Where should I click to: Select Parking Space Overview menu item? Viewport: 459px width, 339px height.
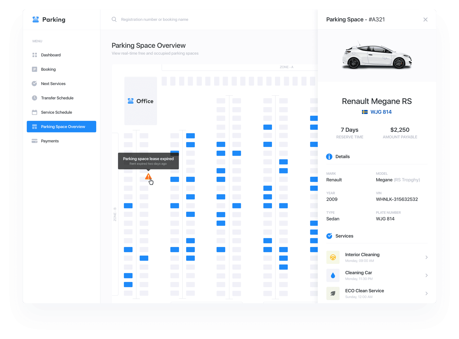pos(62,126)
